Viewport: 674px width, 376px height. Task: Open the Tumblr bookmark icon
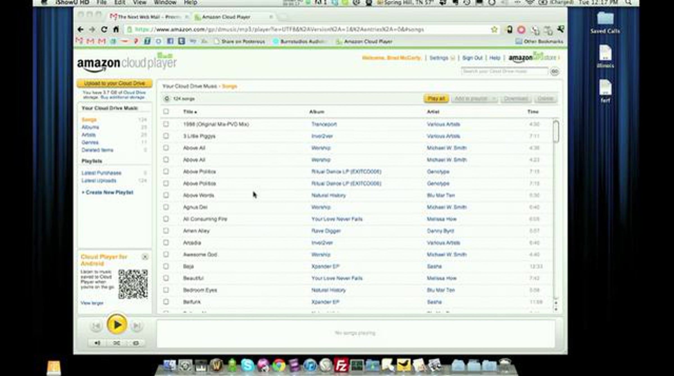point(181,41)
